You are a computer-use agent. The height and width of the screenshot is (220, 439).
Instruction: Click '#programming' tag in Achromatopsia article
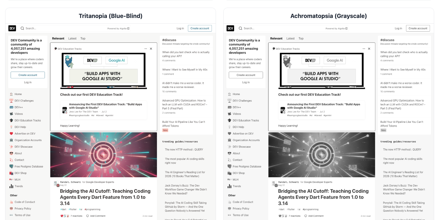point(311,209)
